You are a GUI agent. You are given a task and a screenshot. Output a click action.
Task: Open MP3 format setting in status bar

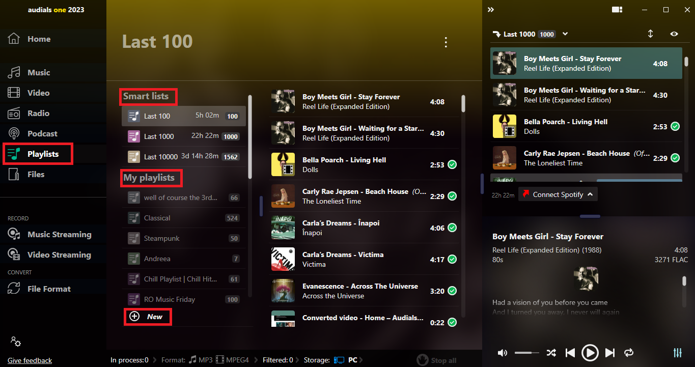[201, 360]
